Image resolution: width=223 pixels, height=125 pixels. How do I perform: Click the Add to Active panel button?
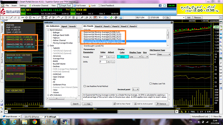[144, 104]
